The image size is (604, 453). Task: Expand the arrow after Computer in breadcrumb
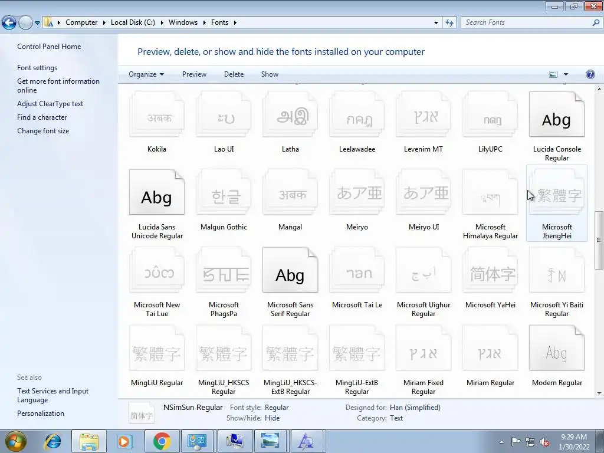tap(104, 23)
